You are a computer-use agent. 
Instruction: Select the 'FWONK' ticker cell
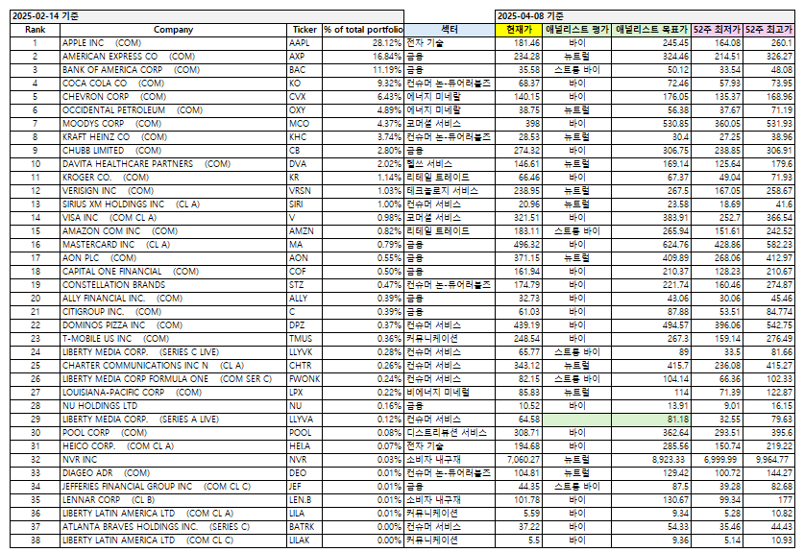(x=305, y=379)
